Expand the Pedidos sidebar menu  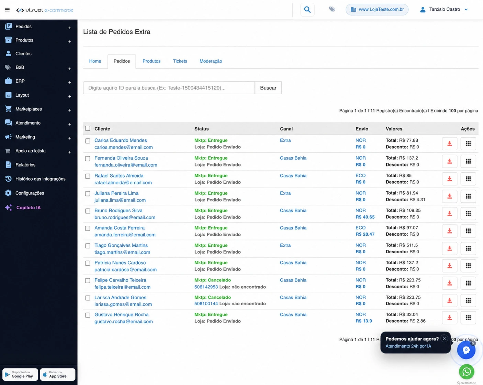69,28
